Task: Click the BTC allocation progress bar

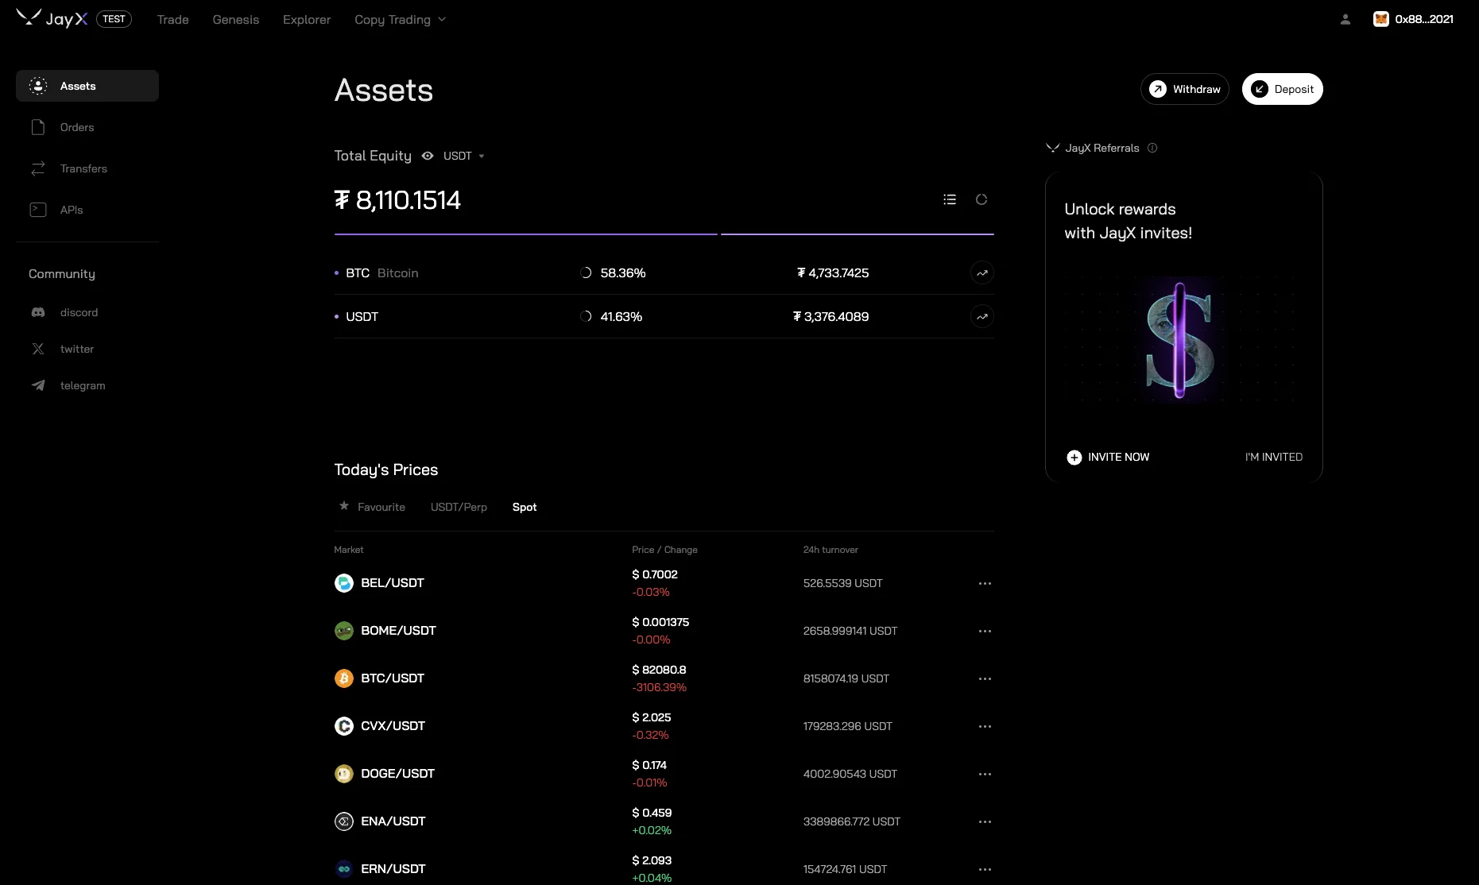Action: 525,234
